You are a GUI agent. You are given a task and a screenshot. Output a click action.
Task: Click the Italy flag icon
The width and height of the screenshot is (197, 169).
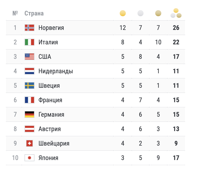(29, 42)
